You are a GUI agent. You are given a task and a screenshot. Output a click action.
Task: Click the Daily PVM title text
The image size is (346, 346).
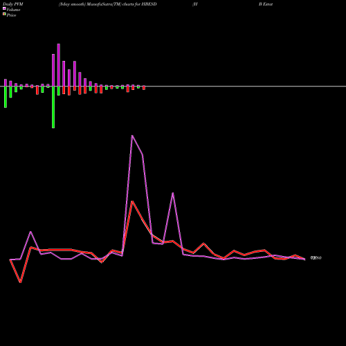13,4
